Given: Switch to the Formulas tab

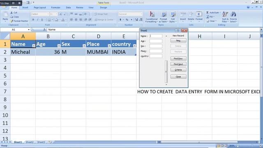Looking at the screenshot, I should (56, 7).
